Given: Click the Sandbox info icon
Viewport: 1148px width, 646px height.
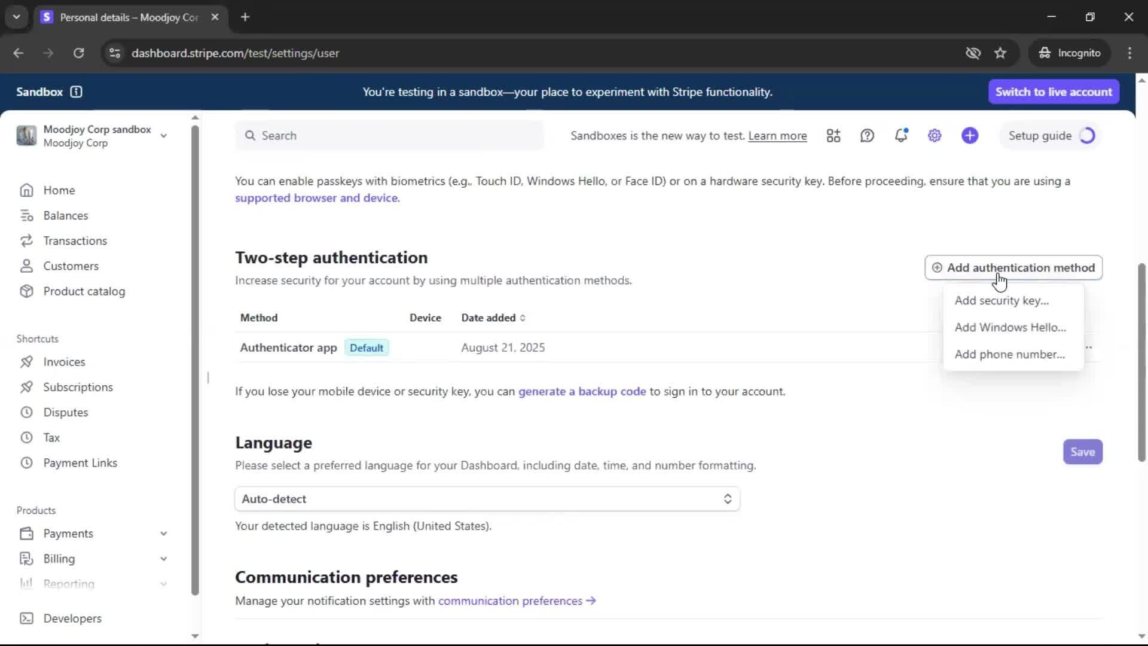Looking at the screenshot, I should point(76,92).
